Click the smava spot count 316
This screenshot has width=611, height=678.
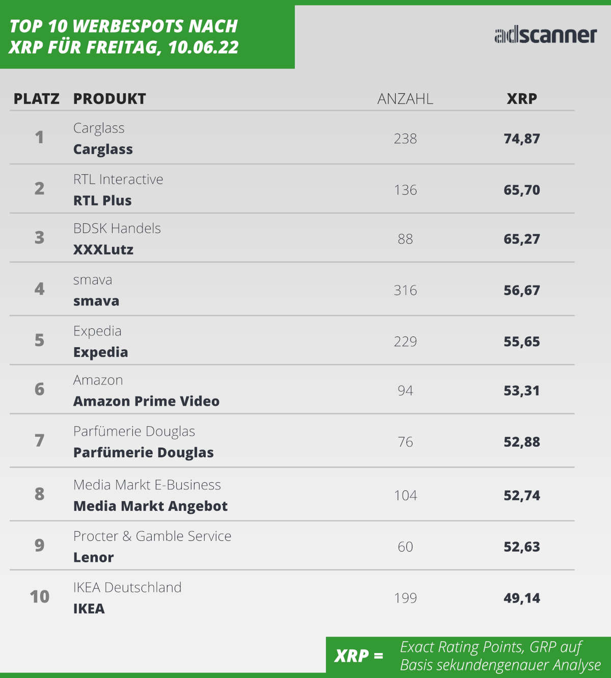[x=405, y=291]
